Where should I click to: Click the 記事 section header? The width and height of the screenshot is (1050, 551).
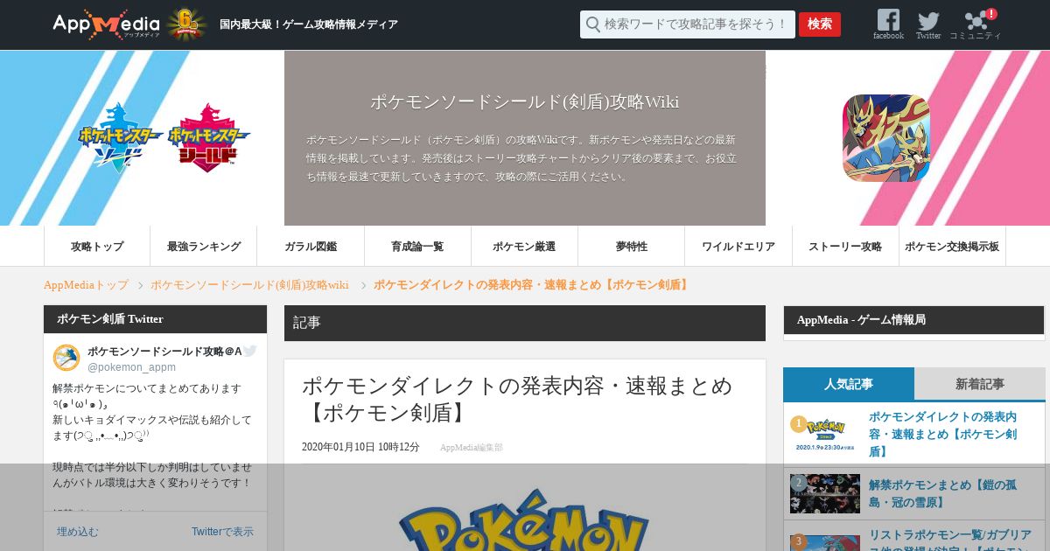pos(525,323)
